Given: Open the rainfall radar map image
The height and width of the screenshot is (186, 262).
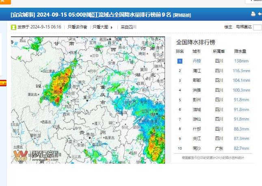Looking at the screenshot, I should tap(88, 100).
